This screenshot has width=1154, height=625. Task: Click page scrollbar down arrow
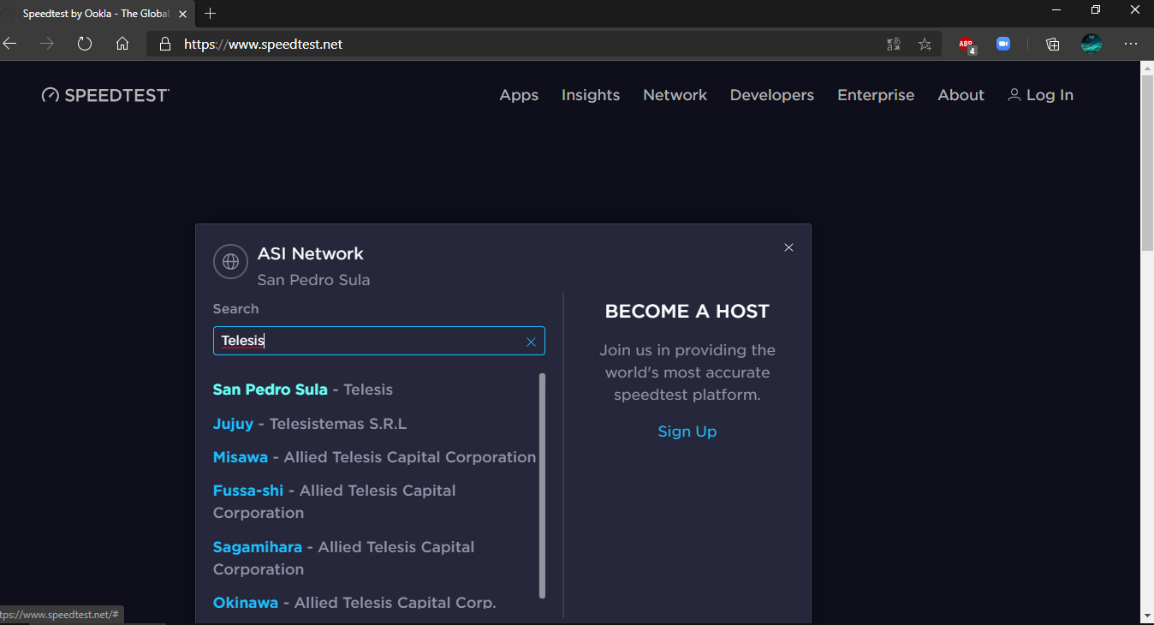[1147, 616]
